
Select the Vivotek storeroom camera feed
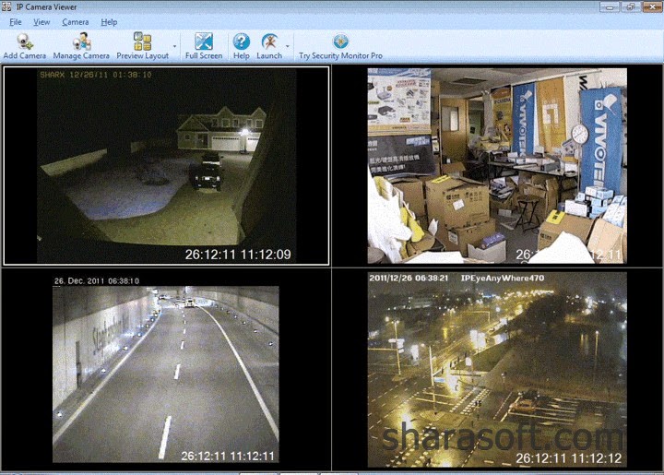pyautogui.click(x=497, y=166)
